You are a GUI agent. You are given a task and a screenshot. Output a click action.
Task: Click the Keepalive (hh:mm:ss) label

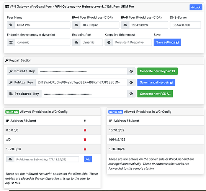point(120,35)
